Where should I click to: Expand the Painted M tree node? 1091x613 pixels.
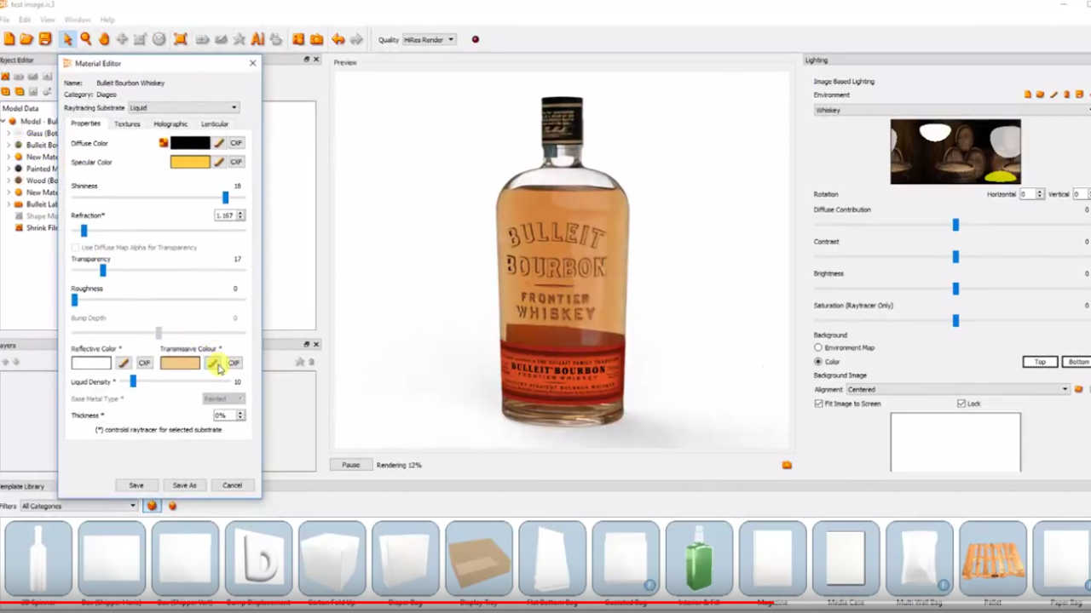pyautogui.click(x=9, y=169)
